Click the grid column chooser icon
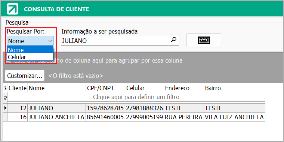 [x=5, y=88]
